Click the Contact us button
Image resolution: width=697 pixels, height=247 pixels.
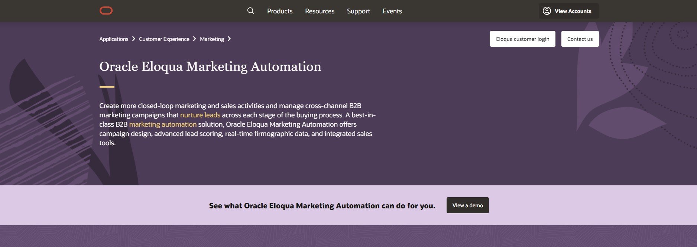[x=580, y=39]
